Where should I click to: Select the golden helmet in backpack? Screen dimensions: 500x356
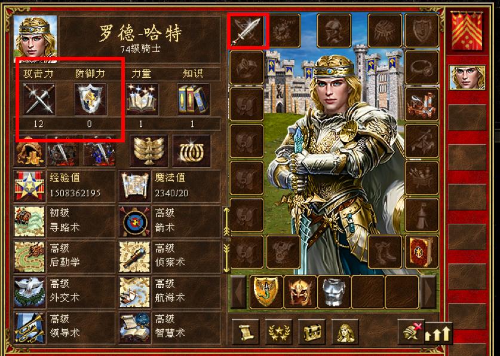click(x=300, y=292)
